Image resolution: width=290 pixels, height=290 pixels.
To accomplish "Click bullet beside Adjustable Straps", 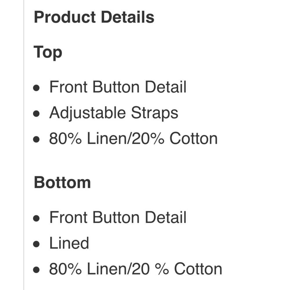I will tap(36, 114).
